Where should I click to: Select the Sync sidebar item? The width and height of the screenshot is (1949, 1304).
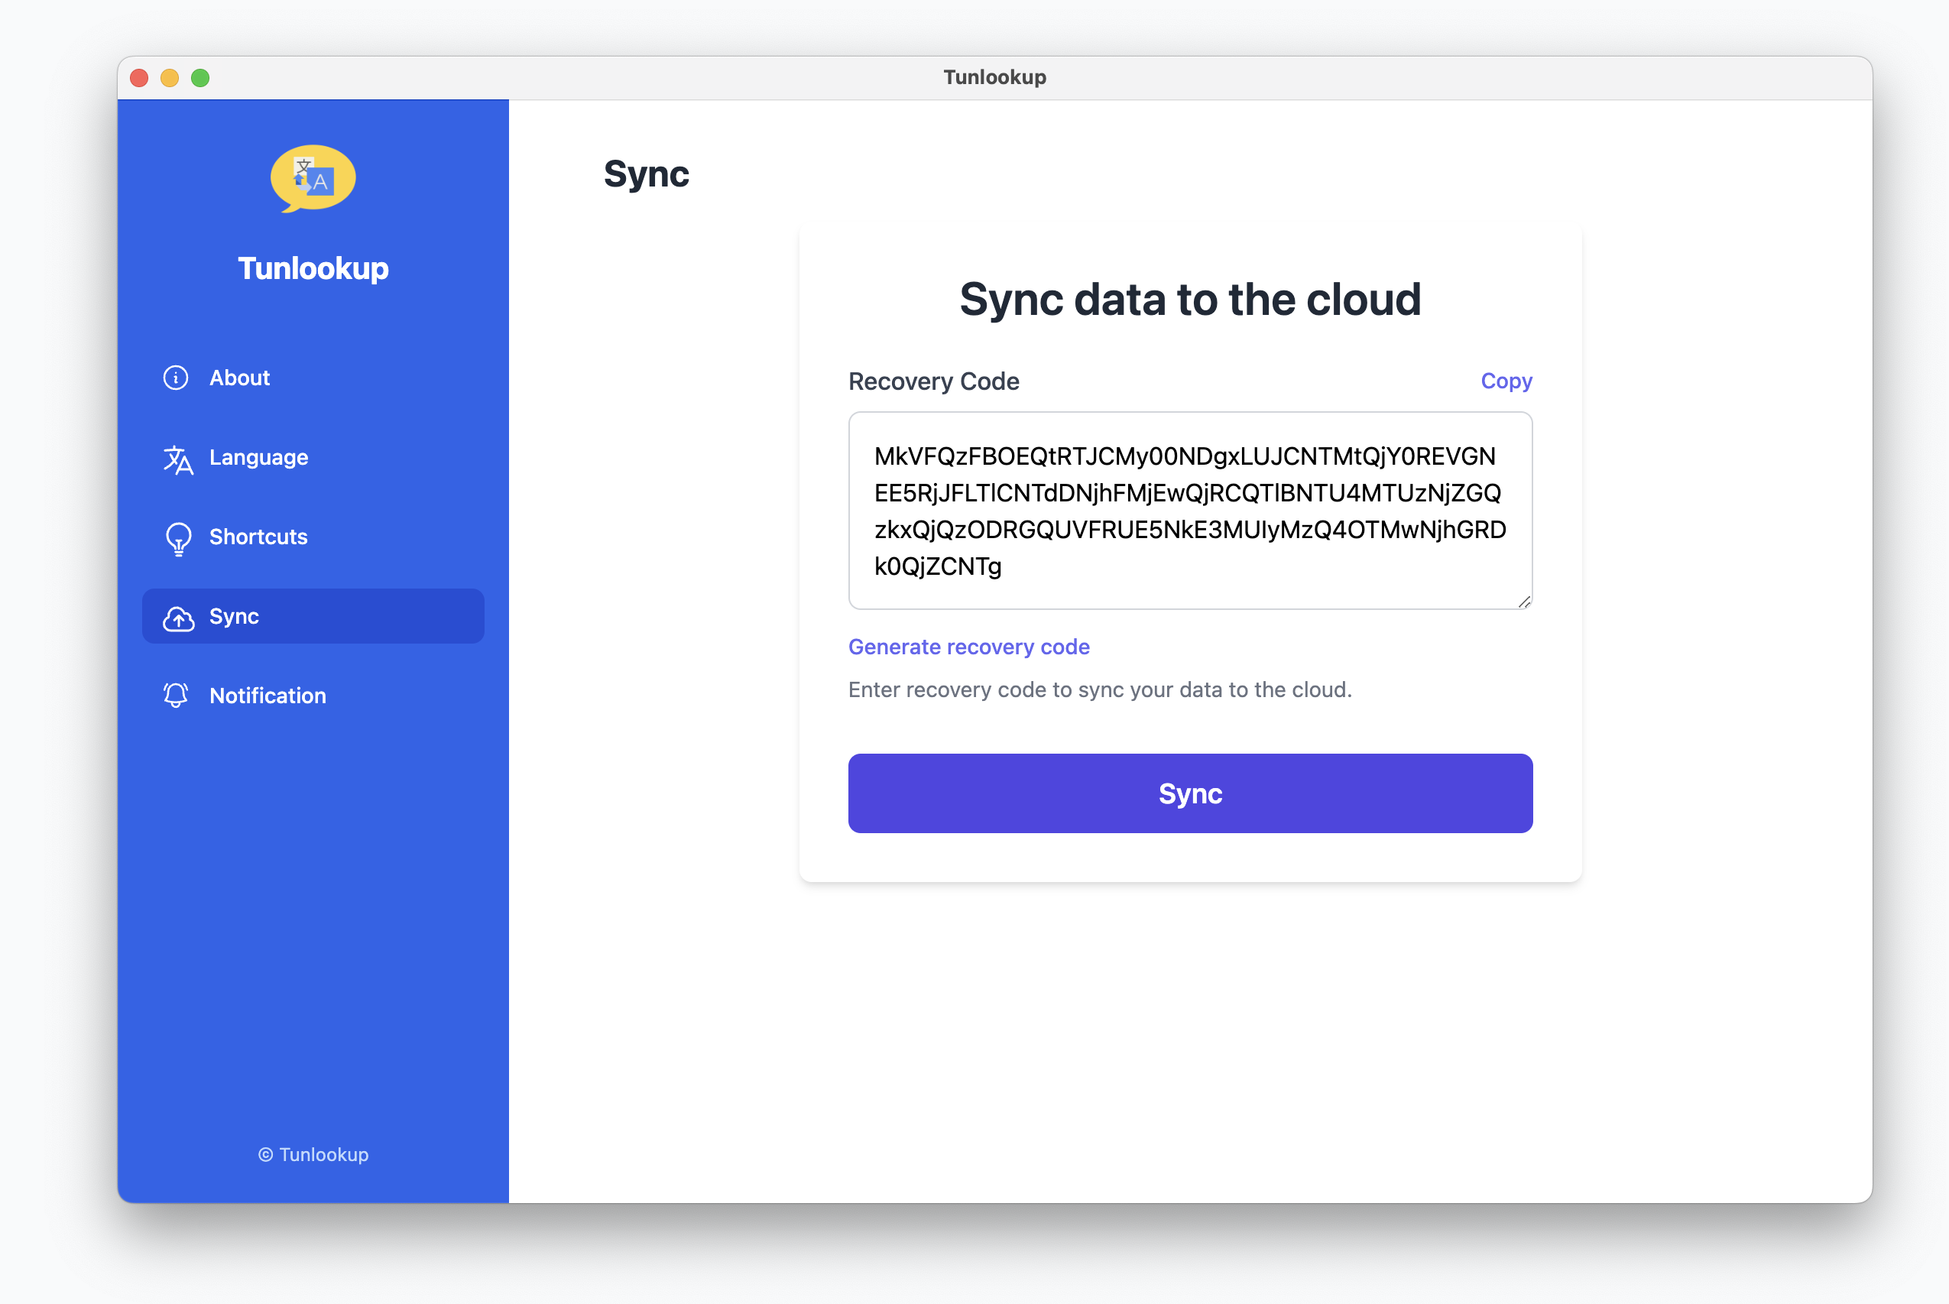313,616
